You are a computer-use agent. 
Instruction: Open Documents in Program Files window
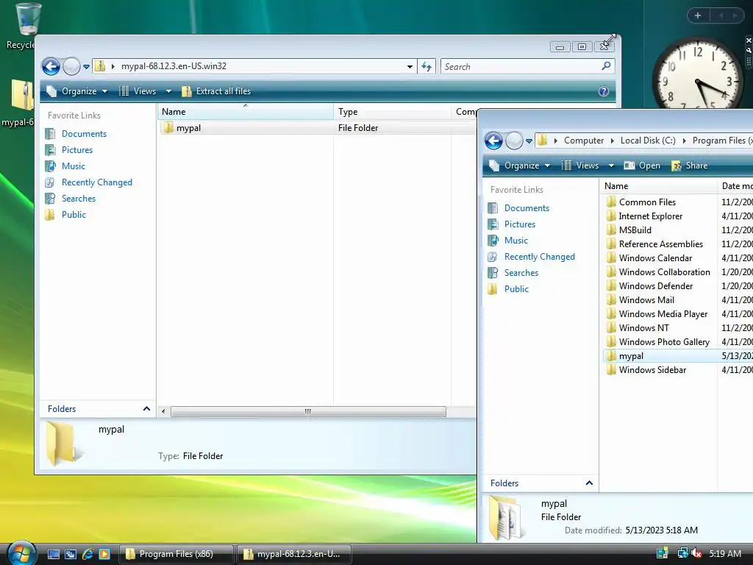[x=527, y=208]
